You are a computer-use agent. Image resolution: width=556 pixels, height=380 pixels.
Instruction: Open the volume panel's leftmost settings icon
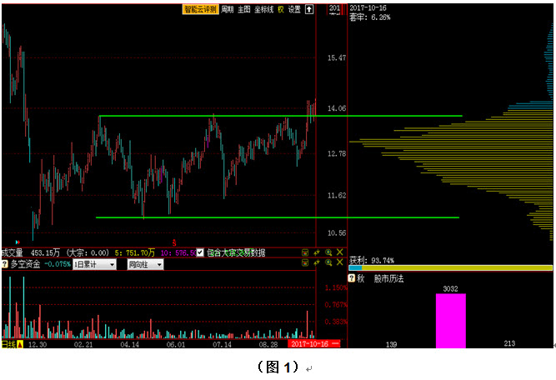(305, 252)
